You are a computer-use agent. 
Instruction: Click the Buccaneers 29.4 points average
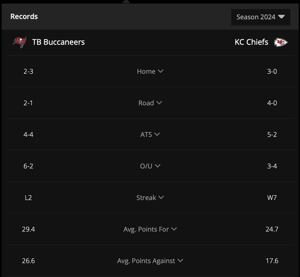click(28, 229)
